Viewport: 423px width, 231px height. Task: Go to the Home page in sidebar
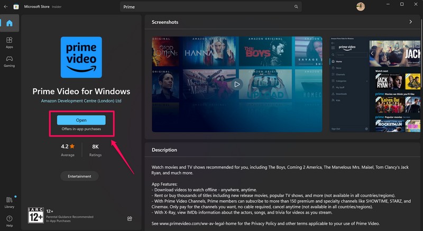10,24
